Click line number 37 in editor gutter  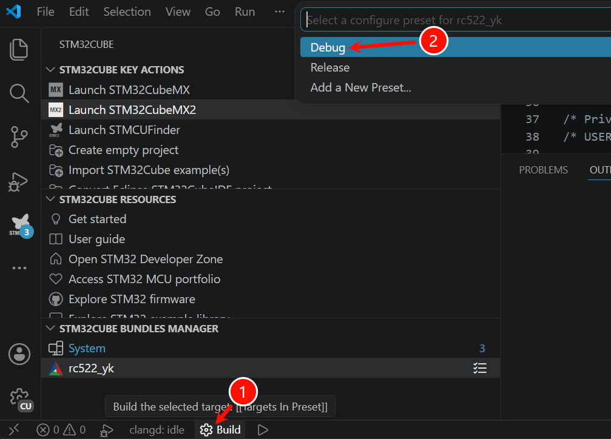coord(532,119)
